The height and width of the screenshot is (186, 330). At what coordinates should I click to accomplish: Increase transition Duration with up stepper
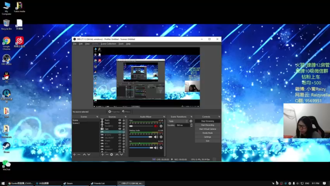[x=191, y=124]
